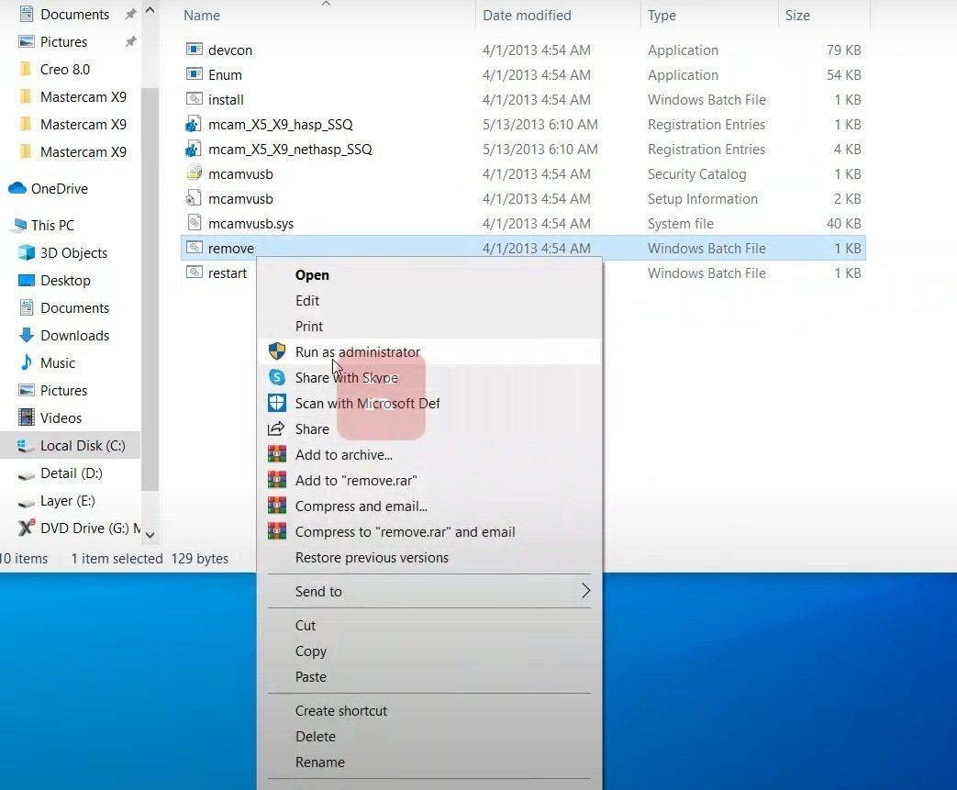Click the WinRAR icon beside Add to archive
Viewport: 957px width, 790px height.
[x=277, y=454]
